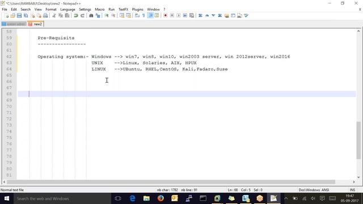Click Save recorded macro icon
The height and width of the screenshot is (204, 363).
click(192, 15)
